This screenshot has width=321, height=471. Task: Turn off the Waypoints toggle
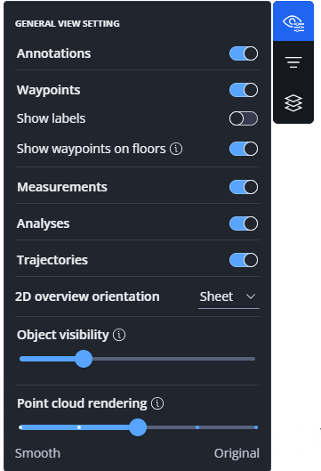[244, 90]
